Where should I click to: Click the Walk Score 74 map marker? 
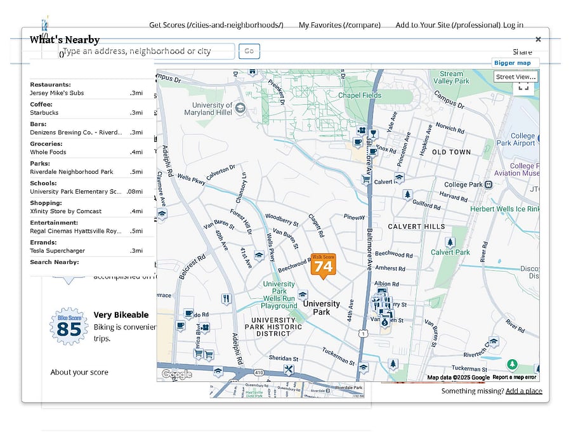tap(323, 265)
